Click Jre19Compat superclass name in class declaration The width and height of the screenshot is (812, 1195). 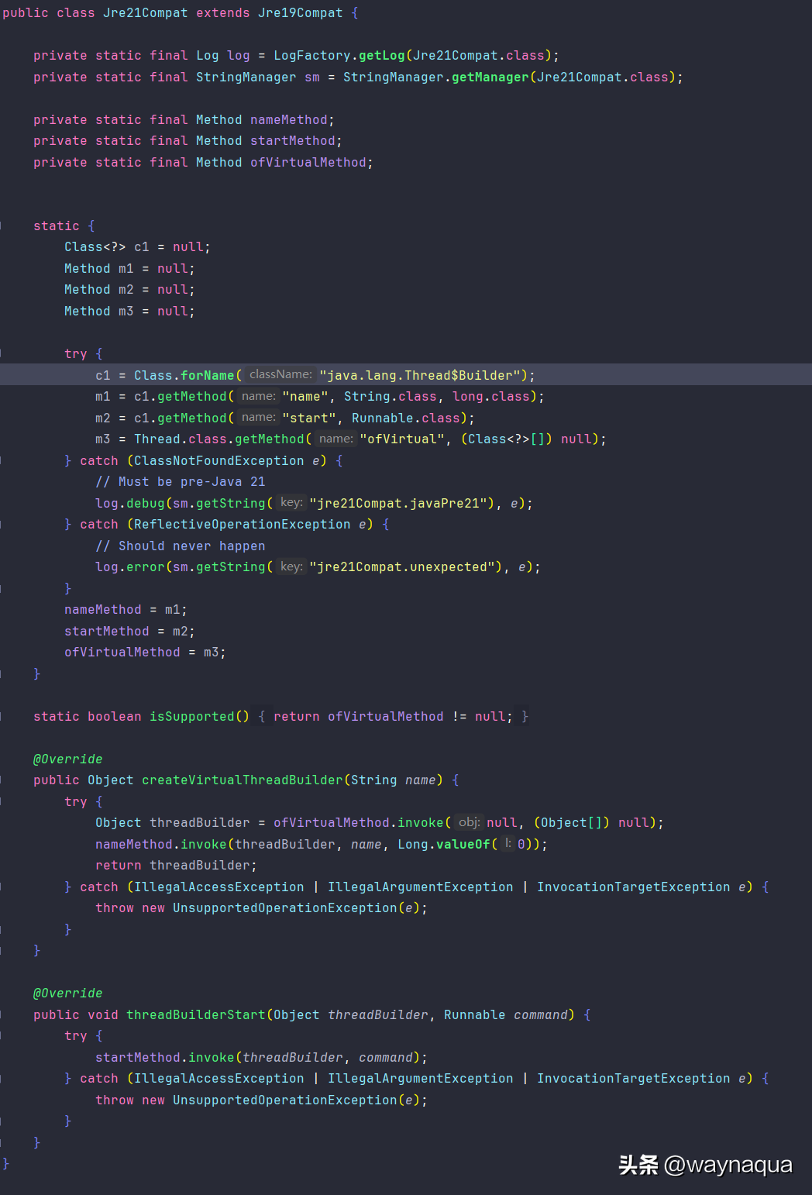pos(300,13)
